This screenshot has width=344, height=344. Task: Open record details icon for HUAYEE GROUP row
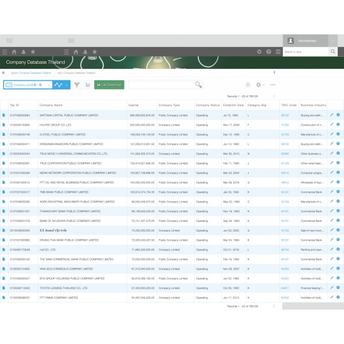4,125
